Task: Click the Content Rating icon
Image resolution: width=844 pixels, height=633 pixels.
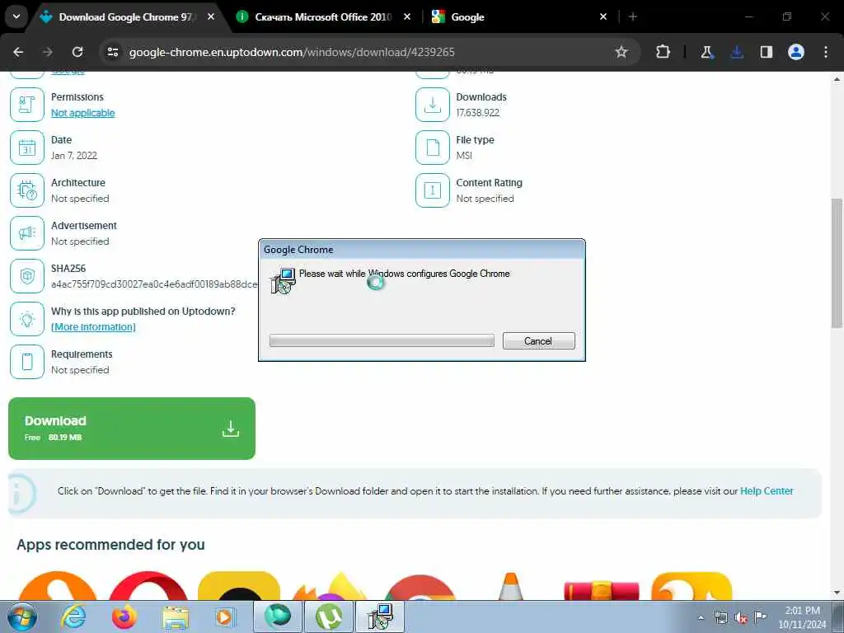Action: coord(432,190)
